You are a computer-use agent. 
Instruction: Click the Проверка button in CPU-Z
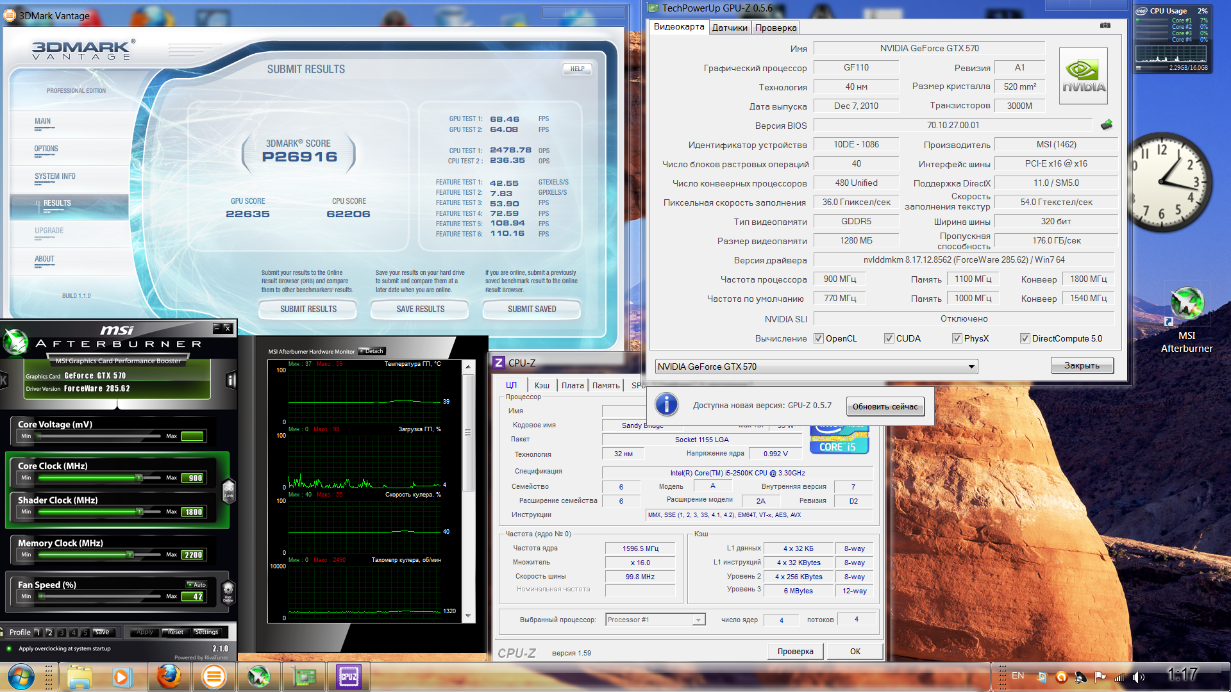pos(795,651)
